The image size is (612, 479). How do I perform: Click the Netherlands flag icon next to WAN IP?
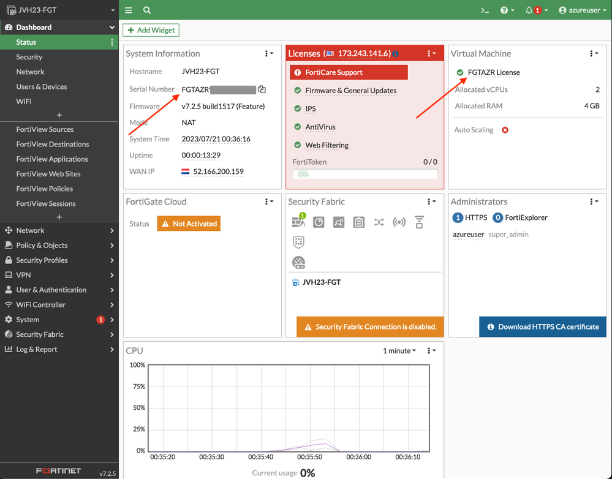coord(186,172)
